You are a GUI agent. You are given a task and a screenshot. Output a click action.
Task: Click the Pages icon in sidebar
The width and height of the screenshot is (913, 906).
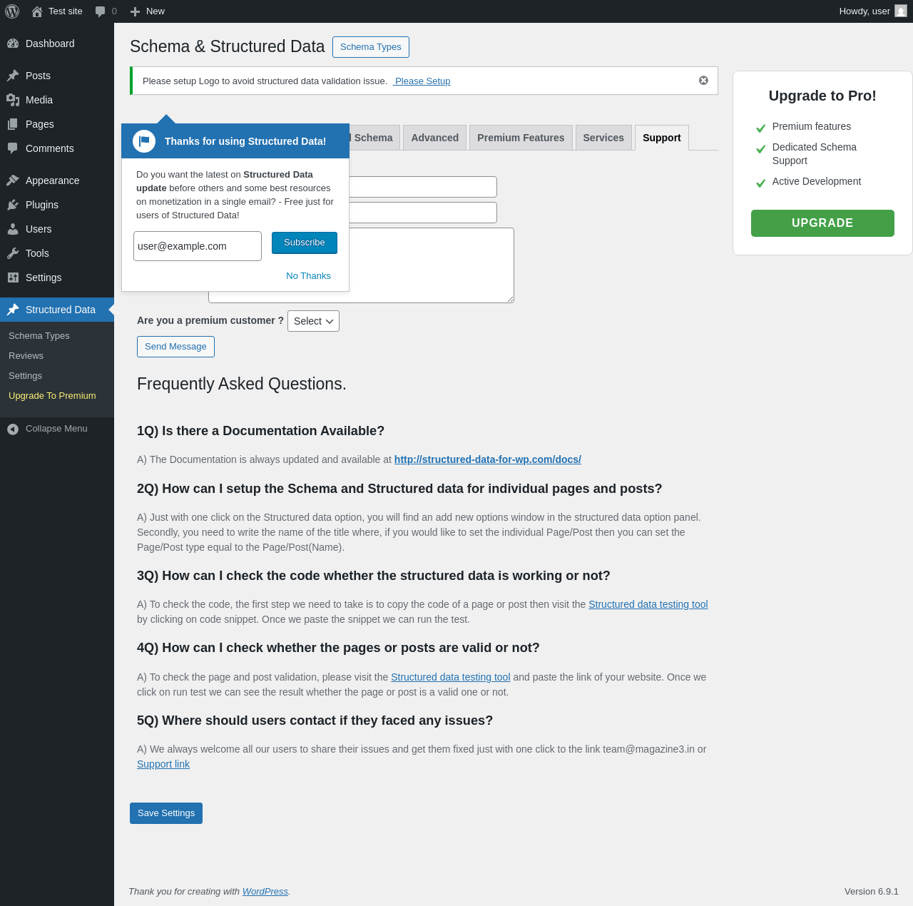pos(13,124)
